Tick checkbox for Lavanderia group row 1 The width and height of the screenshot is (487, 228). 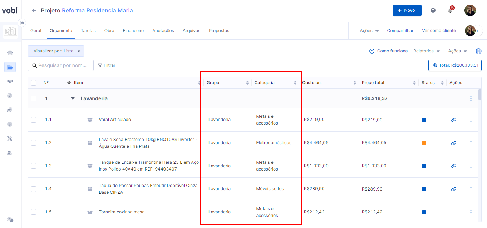pyautogui.click(x=34, y=98)
